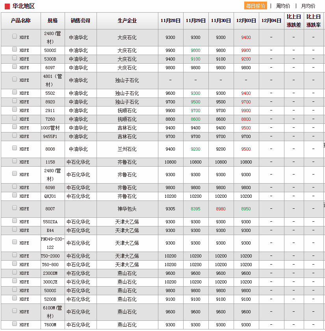Check the 2300XM 燕山石化 row checkbox
Viewport: 325px width, 331px height.
15,272
